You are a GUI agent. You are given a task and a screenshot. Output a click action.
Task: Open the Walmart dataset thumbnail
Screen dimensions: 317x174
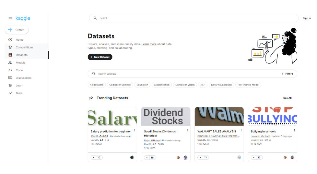219,117
